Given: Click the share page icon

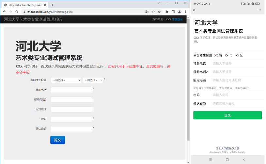Looking at the screenshot, I should pos(153,12).
